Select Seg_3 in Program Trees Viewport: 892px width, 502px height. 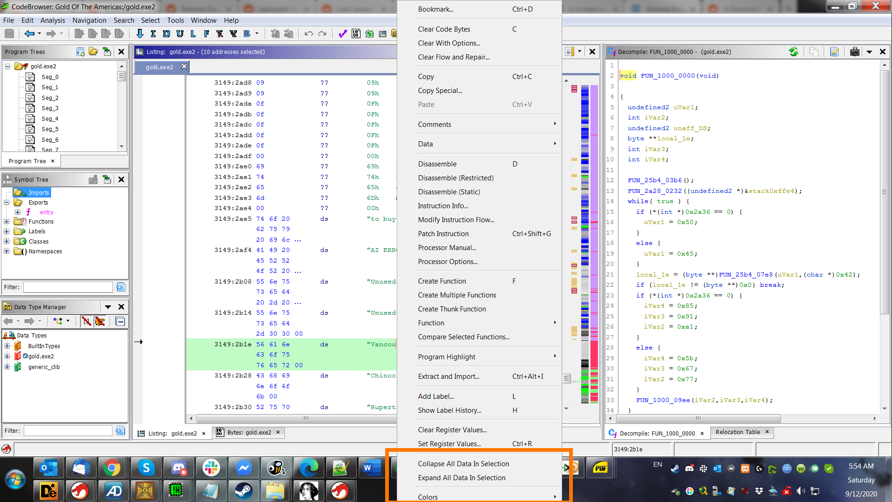point(50,108)
